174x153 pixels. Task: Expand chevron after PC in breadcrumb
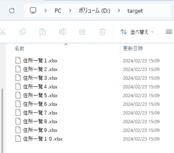tap(70, 11)
